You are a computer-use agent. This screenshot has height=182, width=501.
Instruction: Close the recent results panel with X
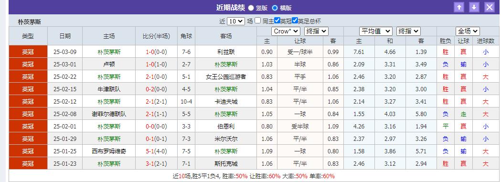[x=489, y=7]
